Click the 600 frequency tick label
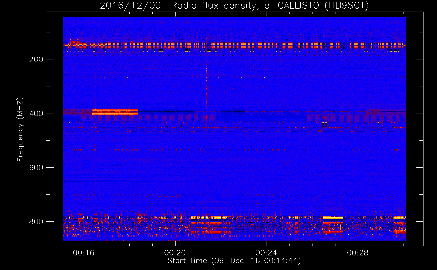 36,168
